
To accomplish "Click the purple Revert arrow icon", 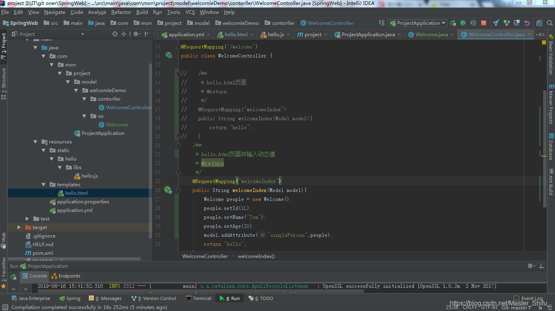I will click(527, 23).
